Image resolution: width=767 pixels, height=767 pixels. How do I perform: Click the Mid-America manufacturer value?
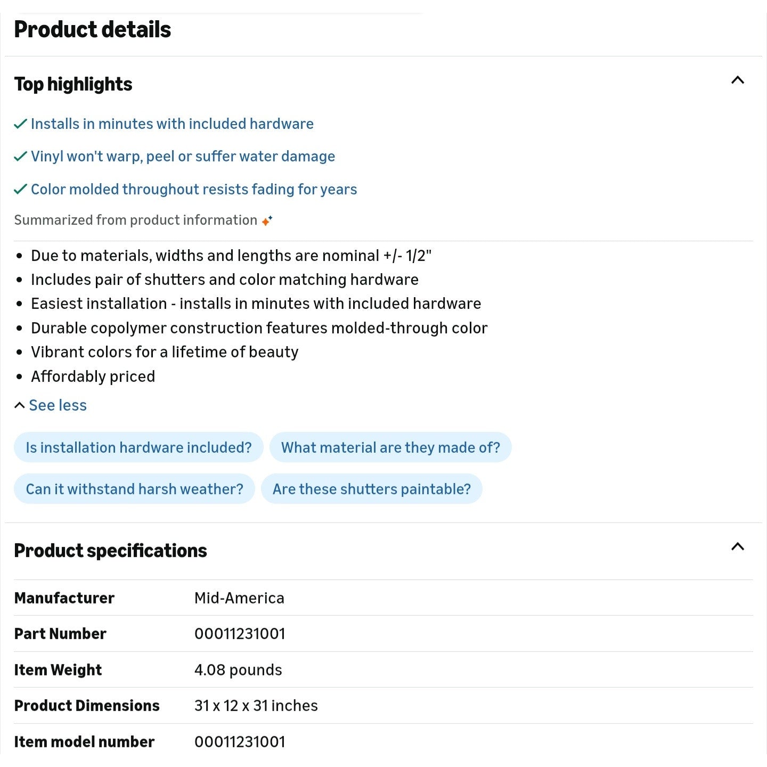[x=239, y=598]
